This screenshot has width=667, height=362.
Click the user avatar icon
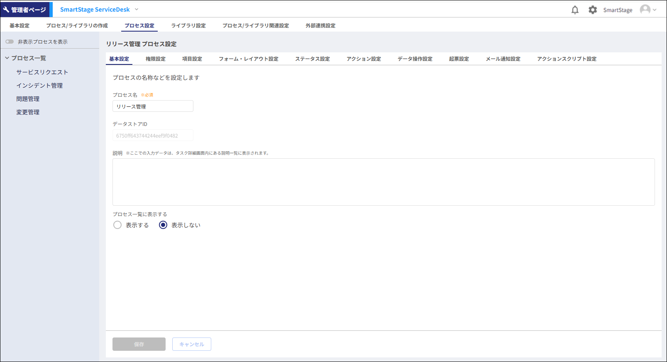point(645,10)
